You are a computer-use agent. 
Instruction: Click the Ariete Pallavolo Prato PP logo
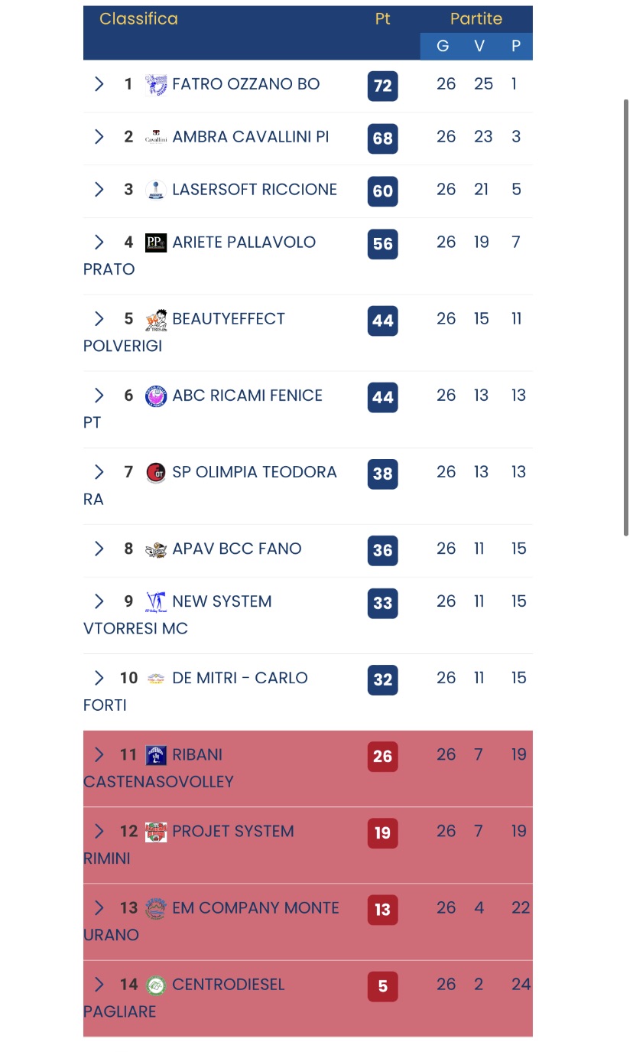(156, 243)
